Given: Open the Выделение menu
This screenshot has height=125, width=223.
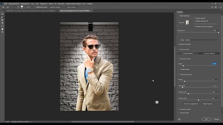Looking at the screenshot, I should click(x=44, y=4).
